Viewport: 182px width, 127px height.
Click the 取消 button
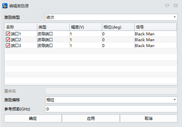pyautogui.click(x=149, y=118)
